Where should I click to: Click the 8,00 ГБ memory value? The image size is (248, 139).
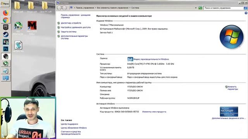[131, 68]
